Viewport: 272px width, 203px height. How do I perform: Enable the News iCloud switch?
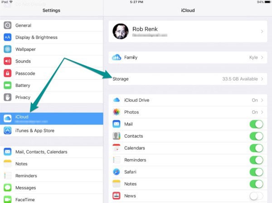coord(257,196)
